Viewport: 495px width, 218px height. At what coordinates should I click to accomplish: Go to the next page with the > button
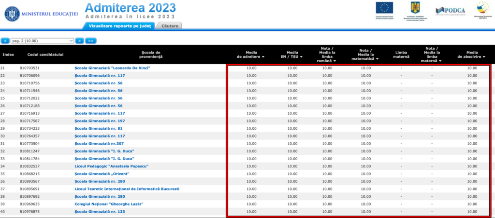[x=80, y=41]
